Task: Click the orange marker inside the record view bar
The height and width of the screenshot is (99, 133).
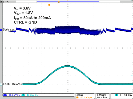Action: (x=59, y=2)
